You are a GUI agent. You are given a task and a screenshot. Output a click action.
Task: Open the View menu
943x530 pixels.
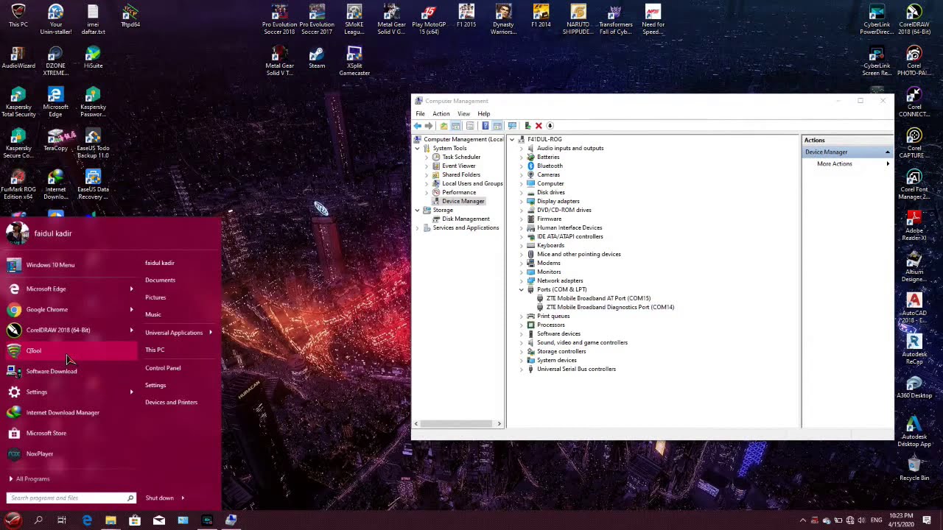(463, 113)
